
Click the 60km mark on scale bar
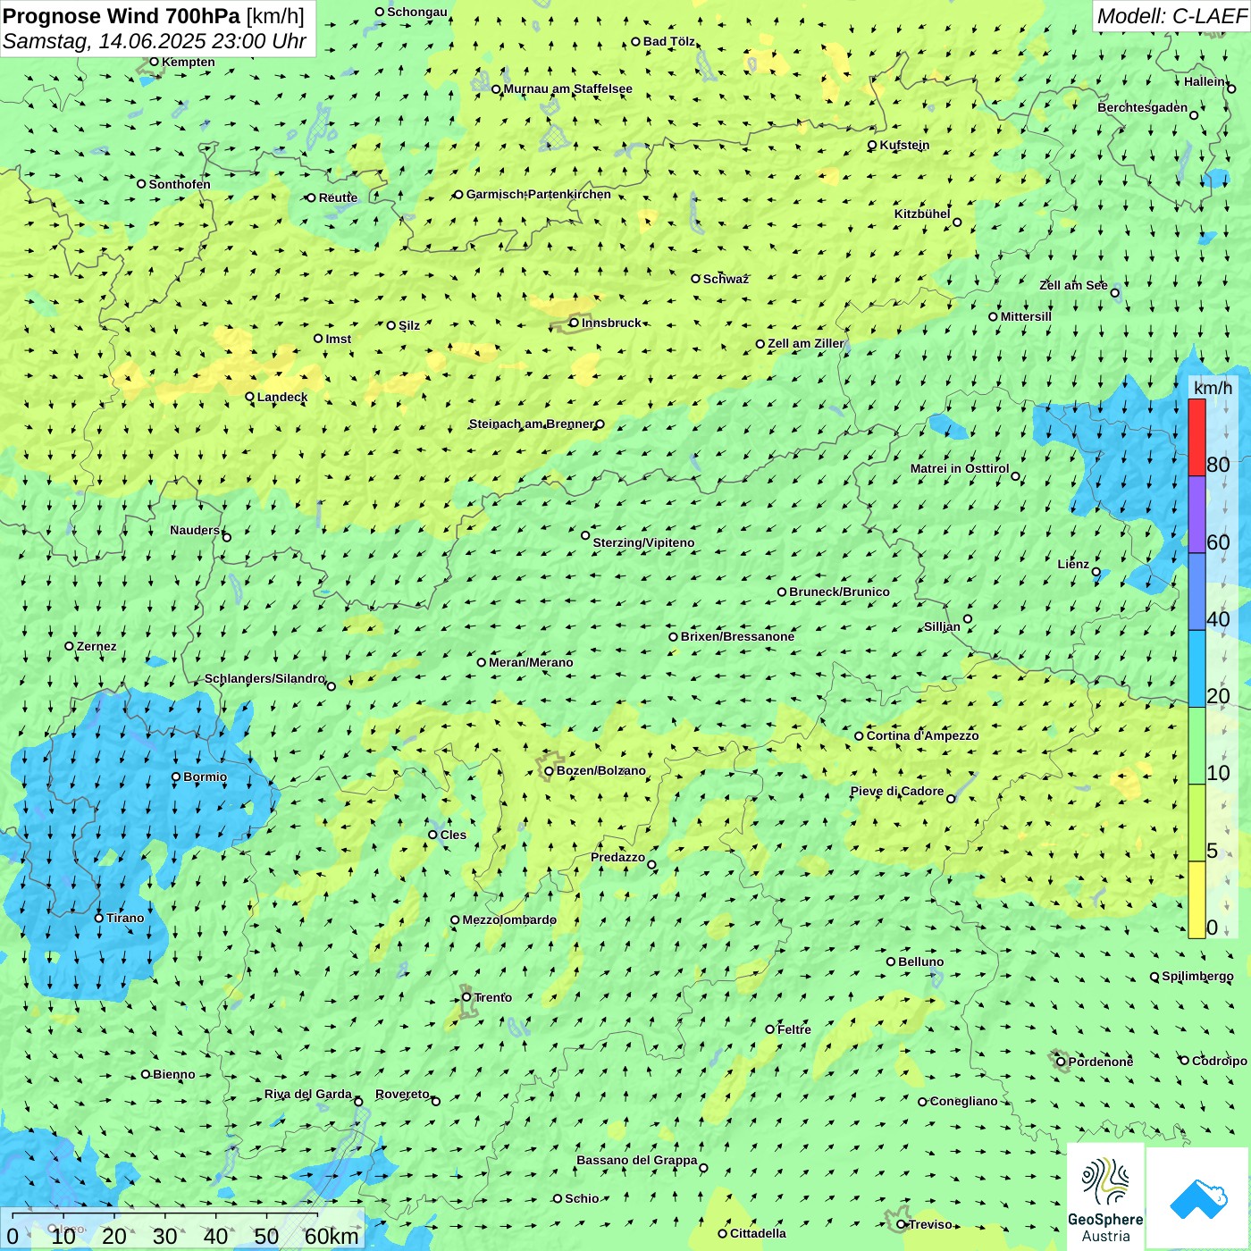click(x=332, y=1236)
